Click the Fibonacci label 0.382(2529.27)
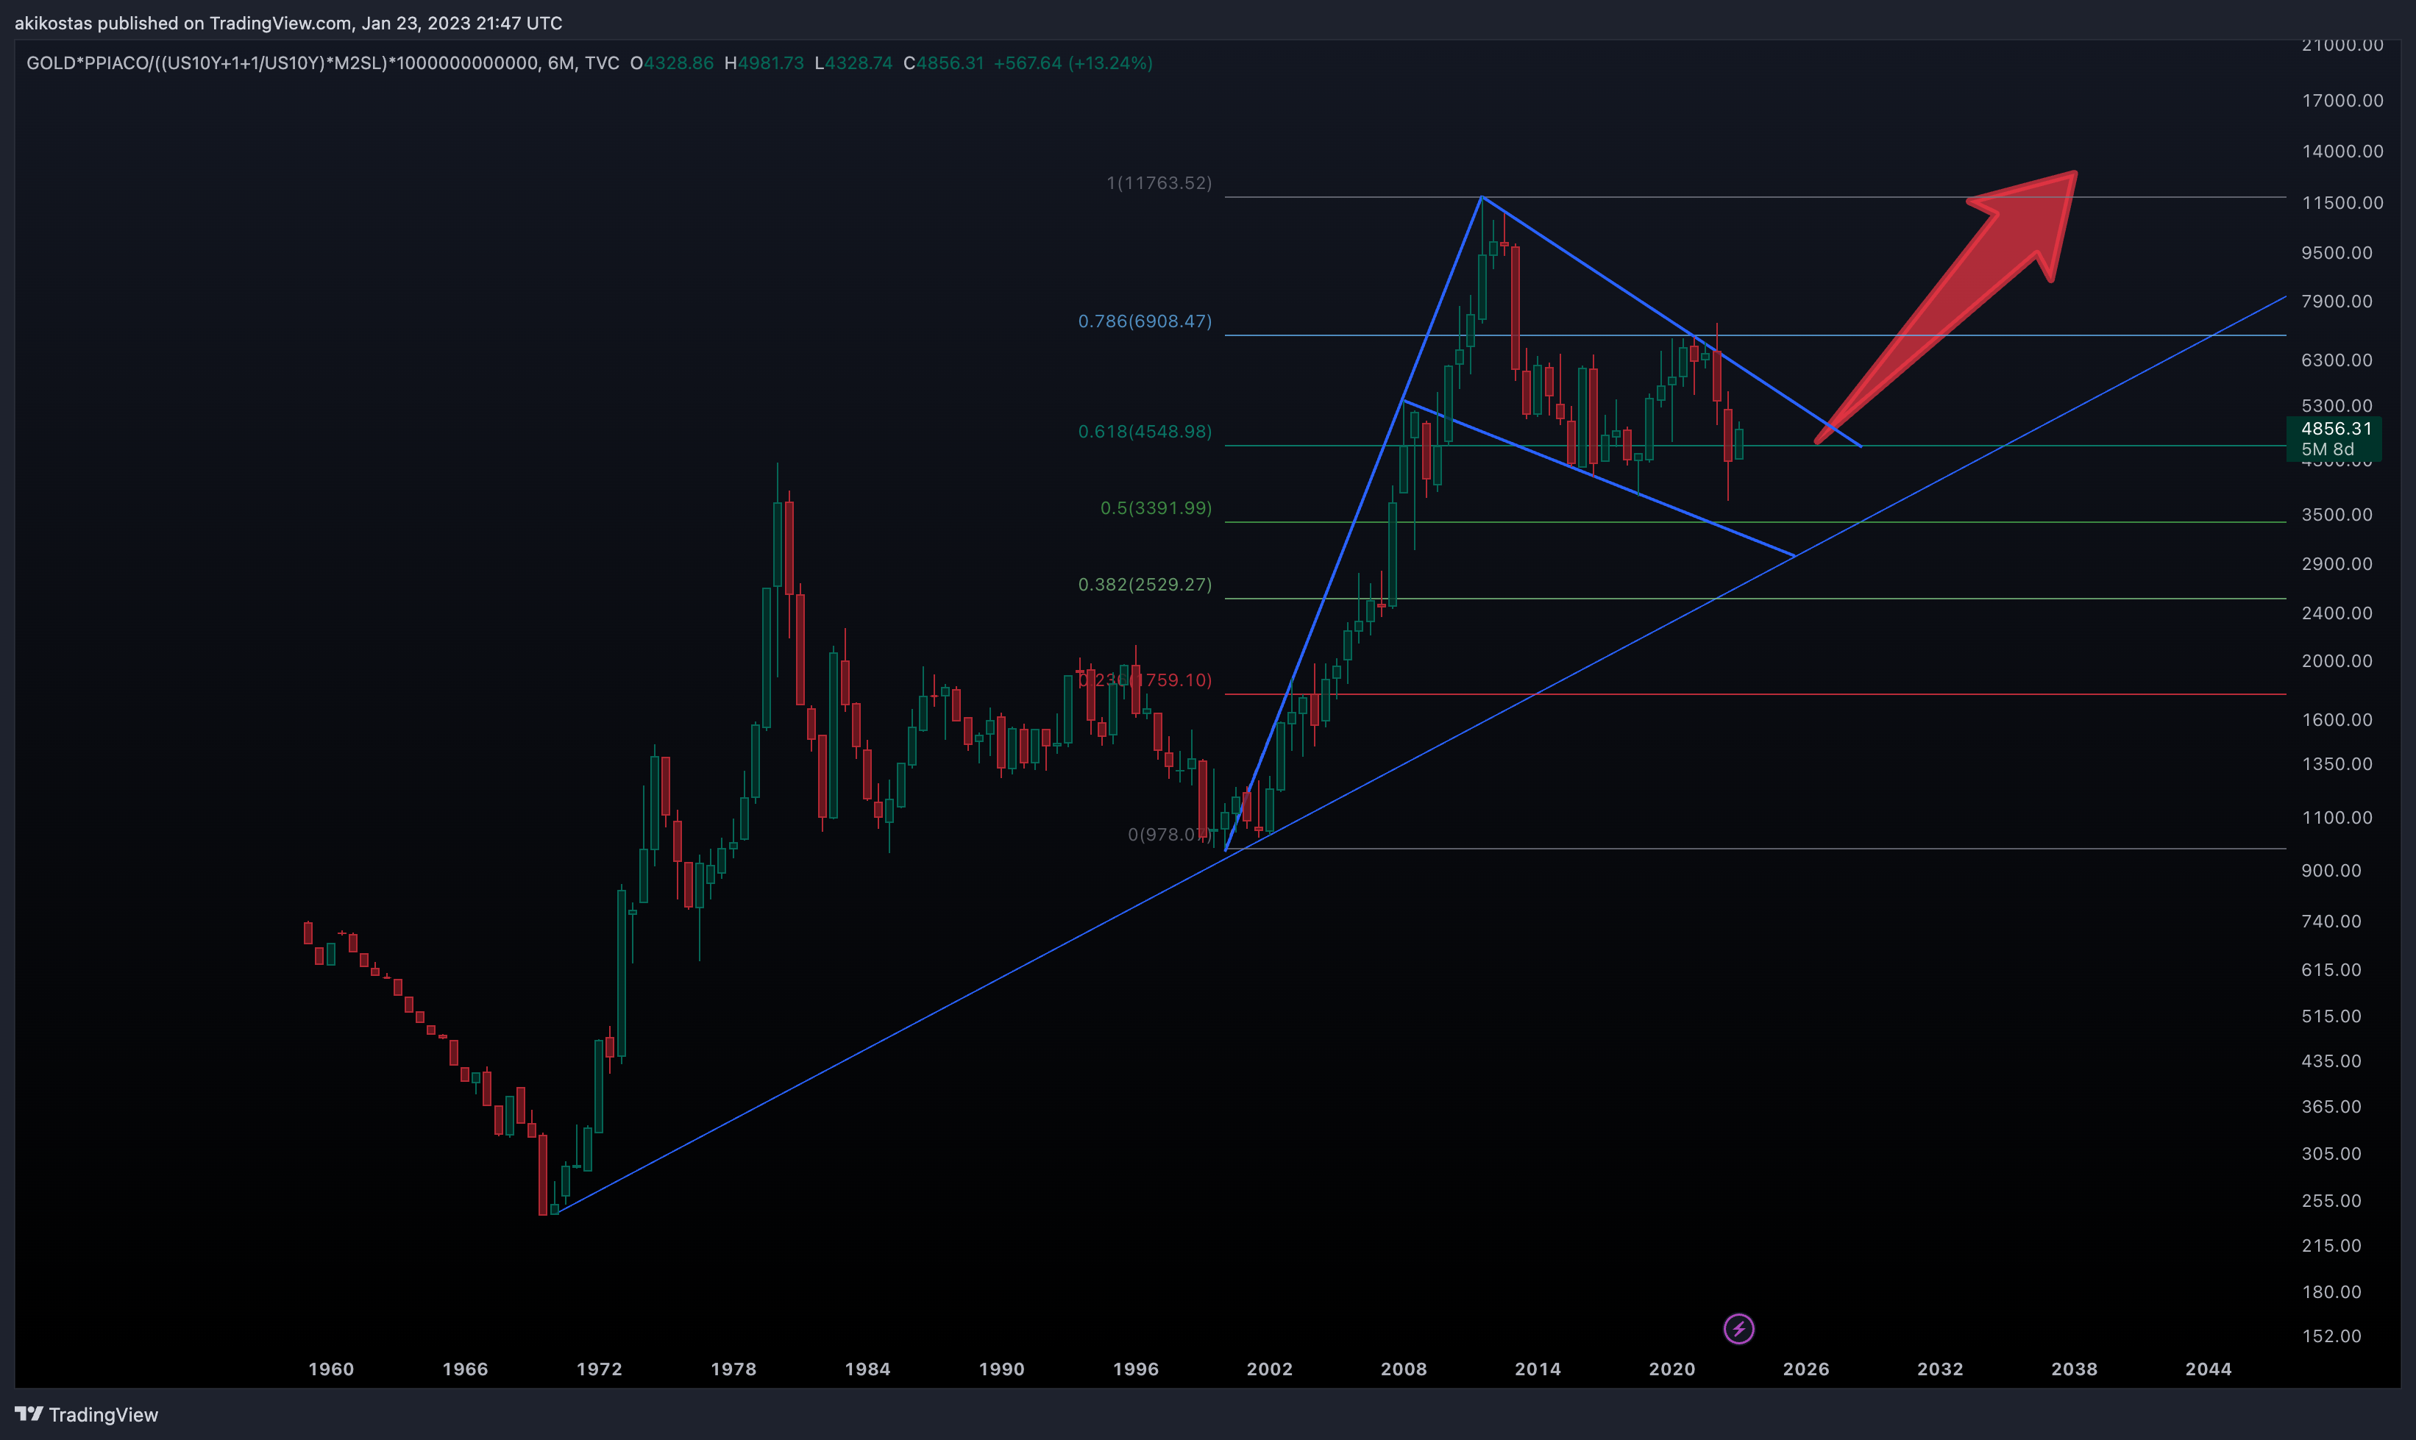 (x=1145, y=584)
